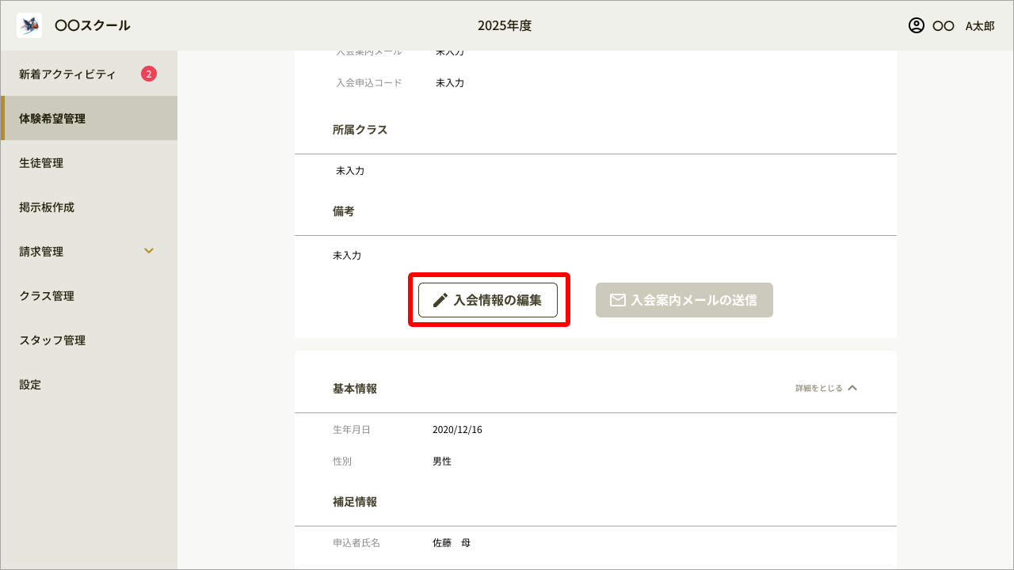Open the 請求管理 submenu chevron
Screen dimensions: 1014x570
click(x=149, y=251)
